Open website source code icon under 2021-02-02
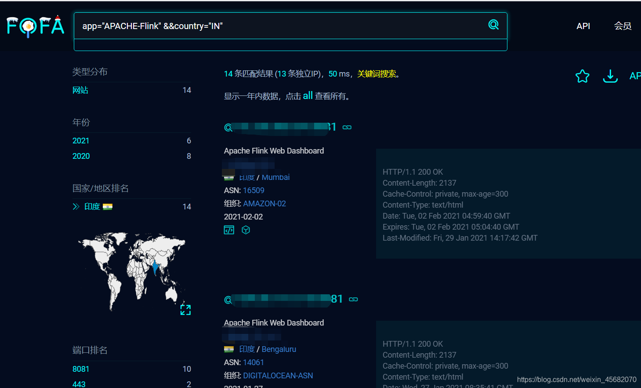The width and height of the screenshot is (641, 388). 229,230
